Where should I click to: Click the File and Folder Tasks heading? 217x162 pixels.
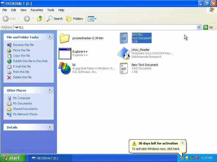[x=23, y=37]
